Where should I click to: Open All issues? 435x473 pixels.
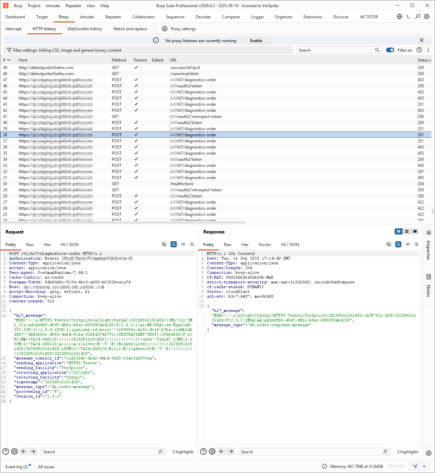pos(46,467)
